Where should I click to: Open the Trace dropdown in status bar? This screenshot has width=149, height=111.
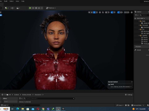pyautogui.click(x=120, y=105)
